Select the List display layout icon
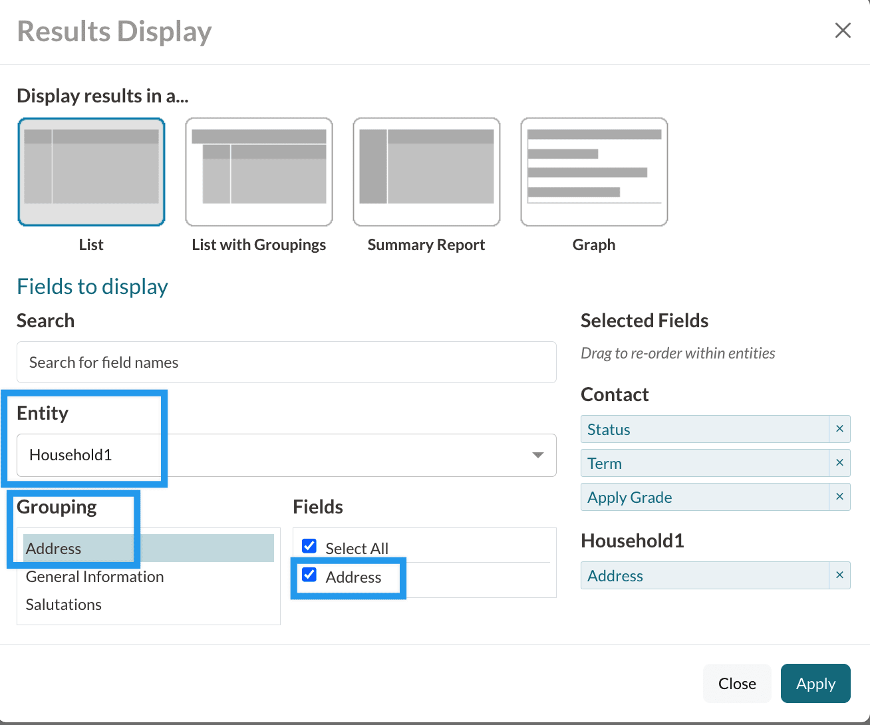 91,172
